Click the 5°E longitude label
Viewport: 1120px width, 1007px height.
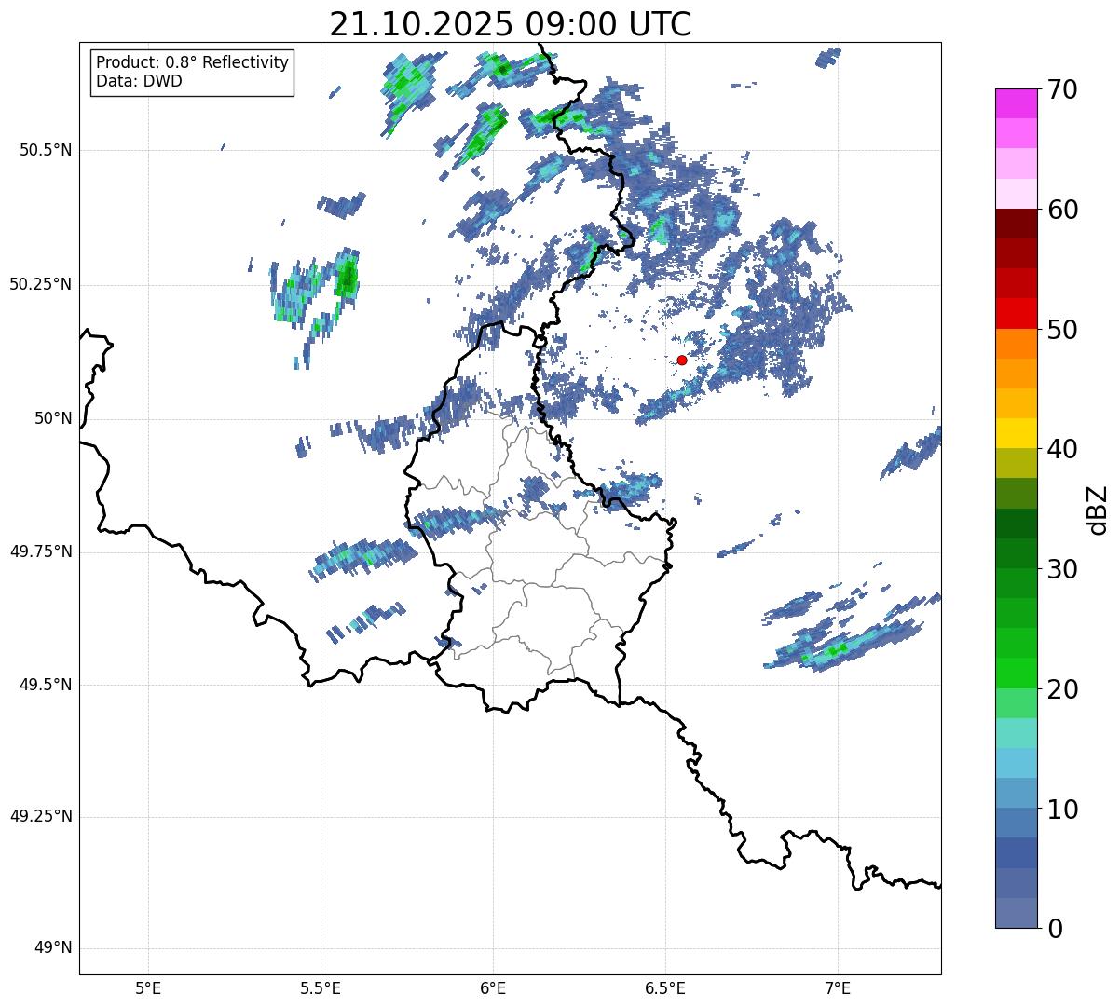point(148,988)
